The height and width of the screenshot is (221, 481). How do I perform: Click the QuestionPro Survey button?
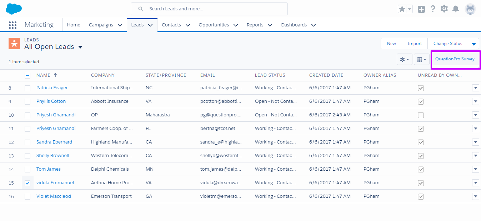455,59
